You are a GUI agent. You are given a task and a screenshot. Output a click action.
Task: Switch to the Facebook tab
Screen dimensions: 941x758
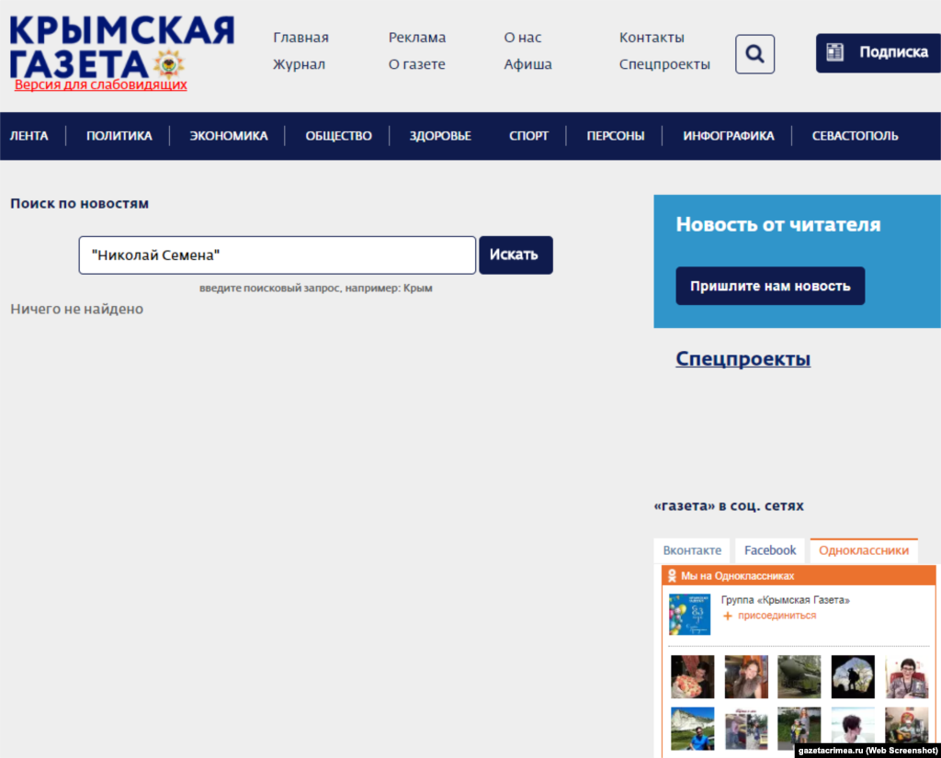(x=770, y=550)
